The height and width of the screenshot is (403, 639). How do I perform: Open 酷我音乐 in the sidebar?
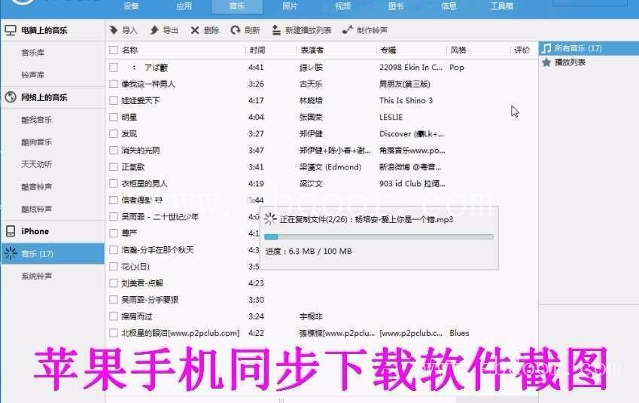[37, 120]
